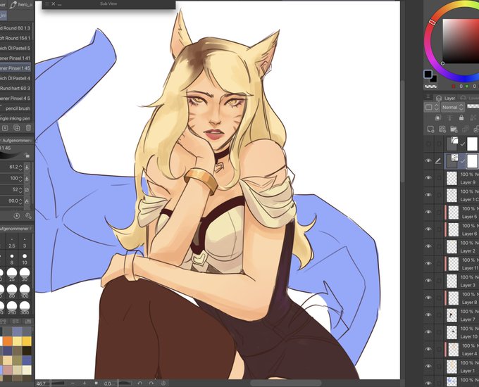The image size is (479, 387).
Task: Pick brush size preset 300
Action: 25,307
